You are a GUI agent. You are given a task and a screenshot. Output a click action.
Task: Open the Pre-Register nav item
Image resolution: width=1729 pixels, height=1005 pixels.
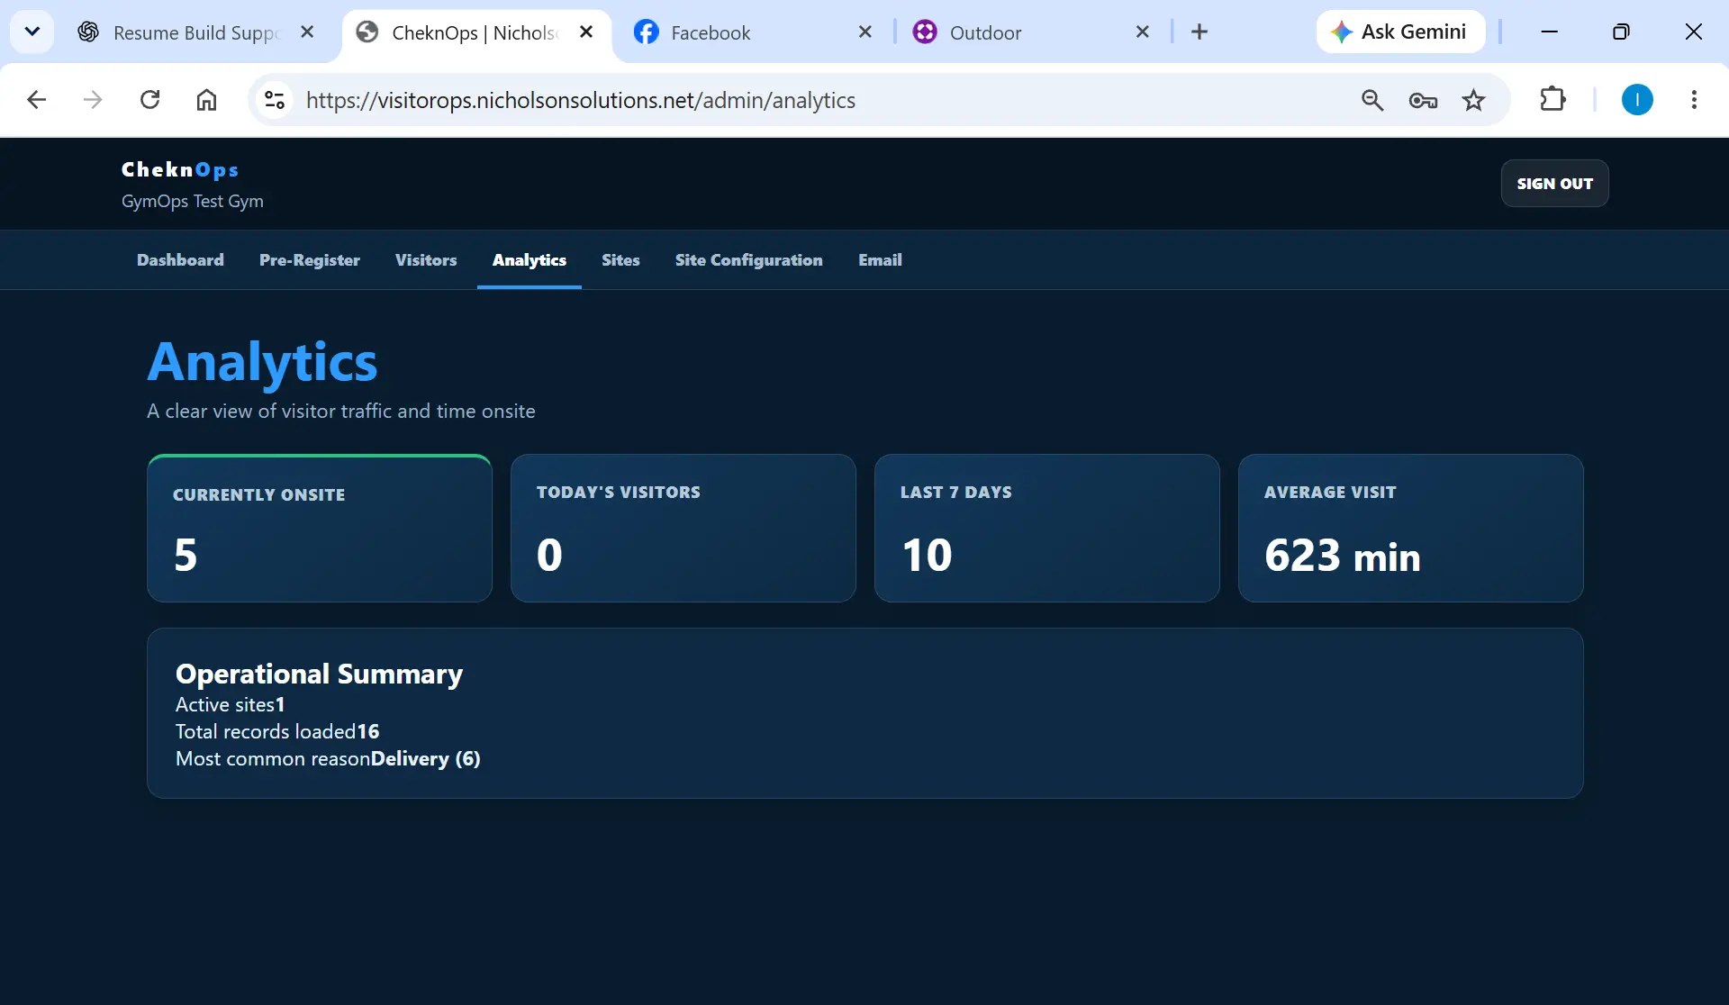[310, 260]
